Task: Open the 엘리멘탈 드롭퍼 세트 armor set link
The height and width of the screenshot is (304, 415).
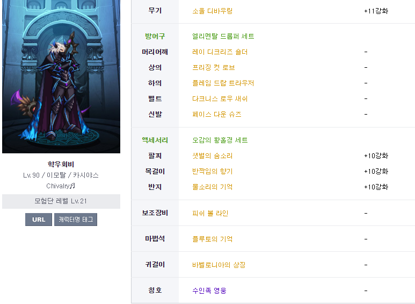Action: [223, 37]
